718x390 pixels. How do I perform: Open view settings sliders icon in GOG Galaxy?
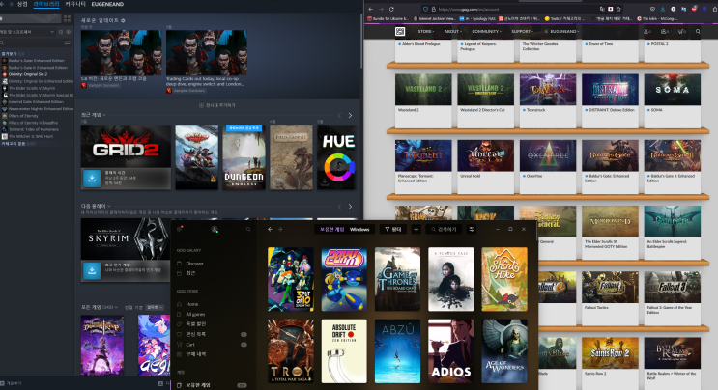472,229
